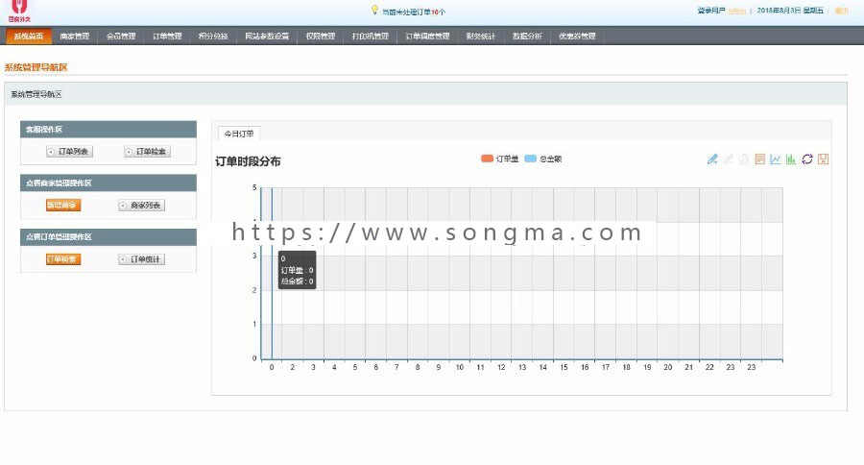The width and height of the screenshot is (864, 465).
Task: Click the 商家列表 button
Action: [142, 206]
